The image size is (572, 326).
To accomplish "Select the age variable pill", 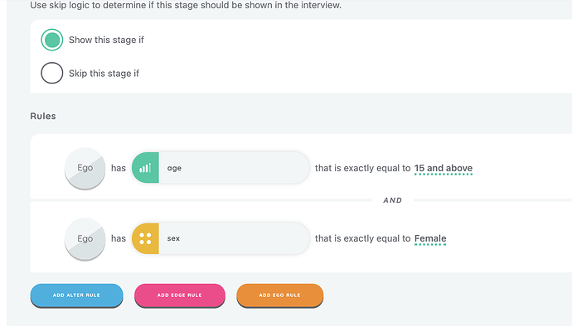I will point(221,168).
